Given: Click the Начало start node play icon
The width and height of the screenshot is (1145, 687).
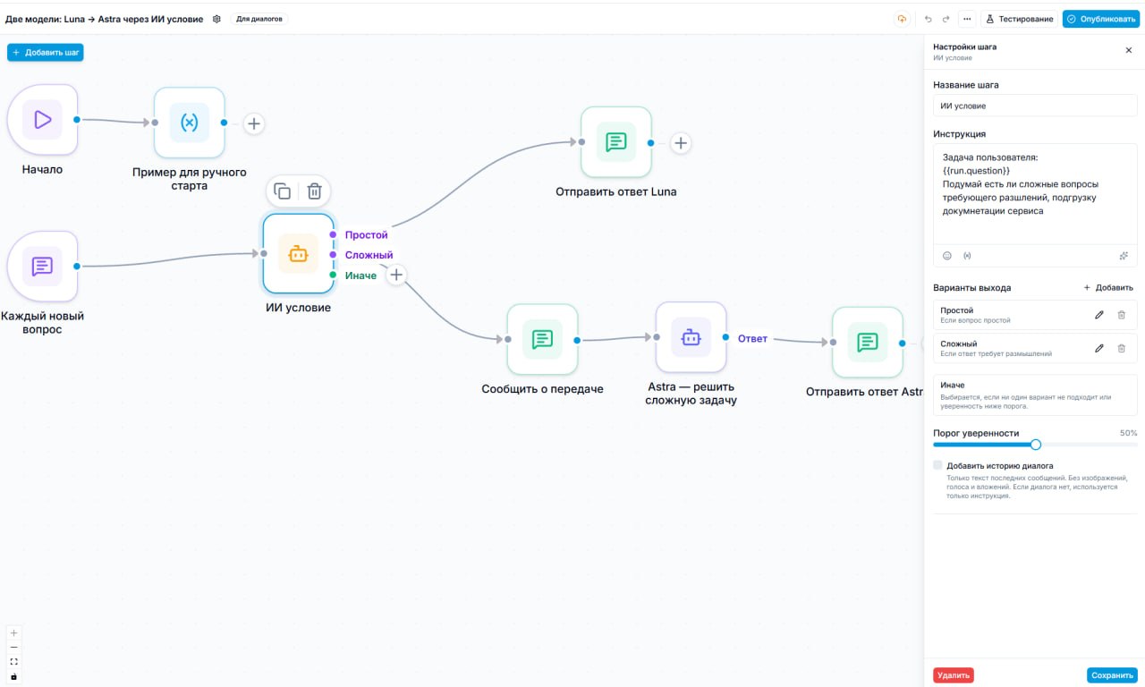Looking at the screenshot, I should point(42,120).
